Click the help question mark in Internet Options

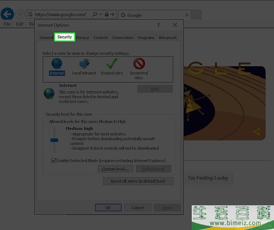(158, 25)
